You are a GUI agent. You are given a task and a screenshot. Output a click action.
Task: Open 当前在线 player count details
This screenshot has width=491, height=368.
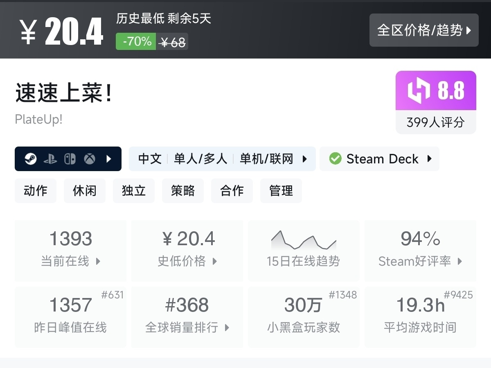coord(70,251)
